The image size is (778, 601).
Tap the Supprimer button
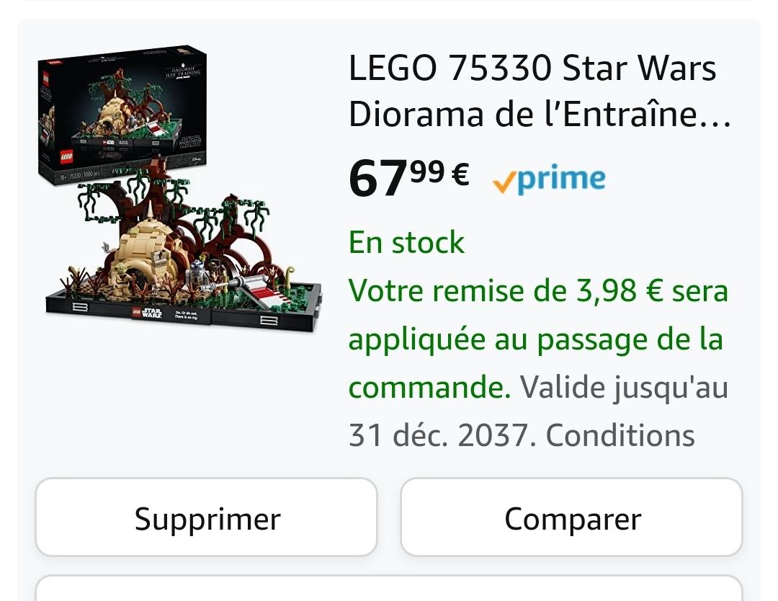(207, 517)
